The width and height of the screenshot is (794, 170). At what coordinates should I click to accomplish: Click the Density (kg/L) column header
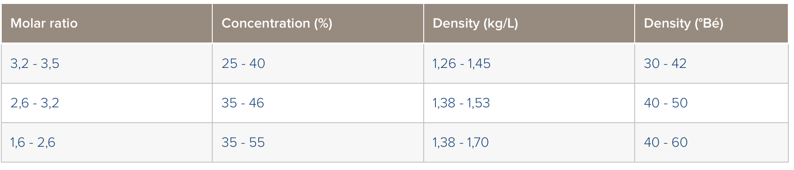pyautogui.click(x=529, y=23)
